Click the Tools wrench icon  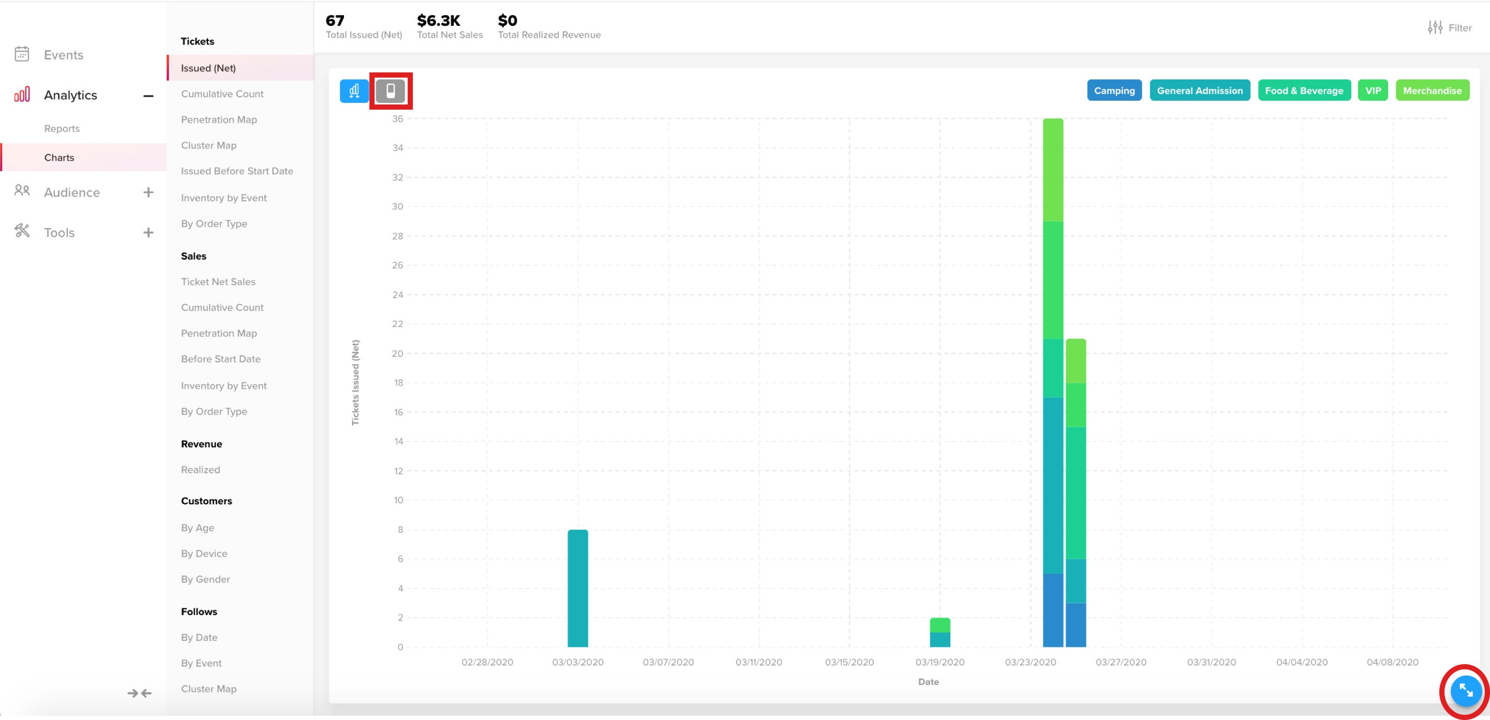click(22, 231)
